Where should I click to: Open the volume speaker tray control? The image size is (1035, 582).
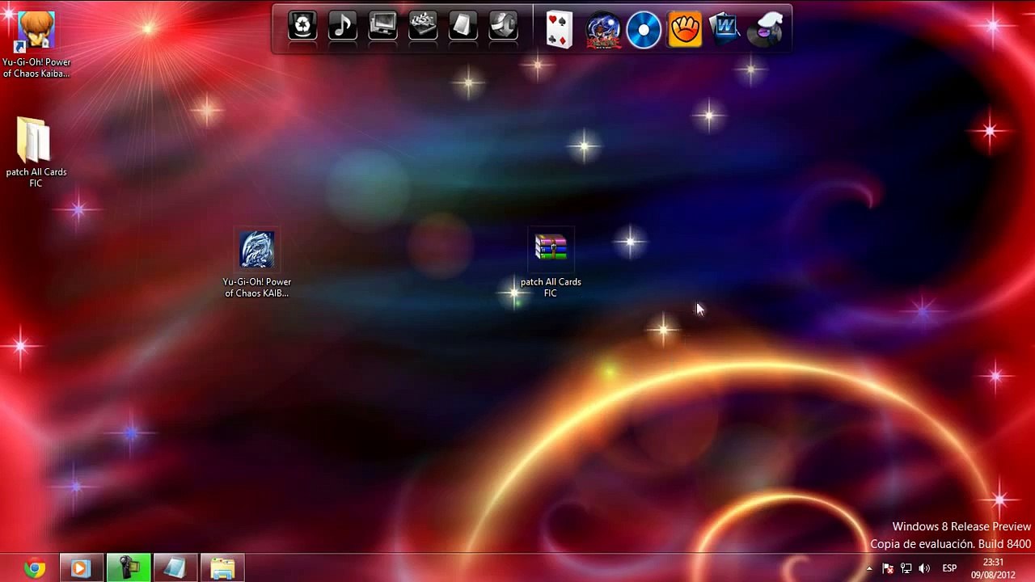924,569
